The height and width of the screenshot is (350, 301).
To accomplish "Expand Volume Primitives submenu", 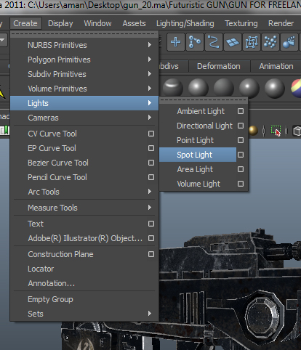I will point(84,89).
